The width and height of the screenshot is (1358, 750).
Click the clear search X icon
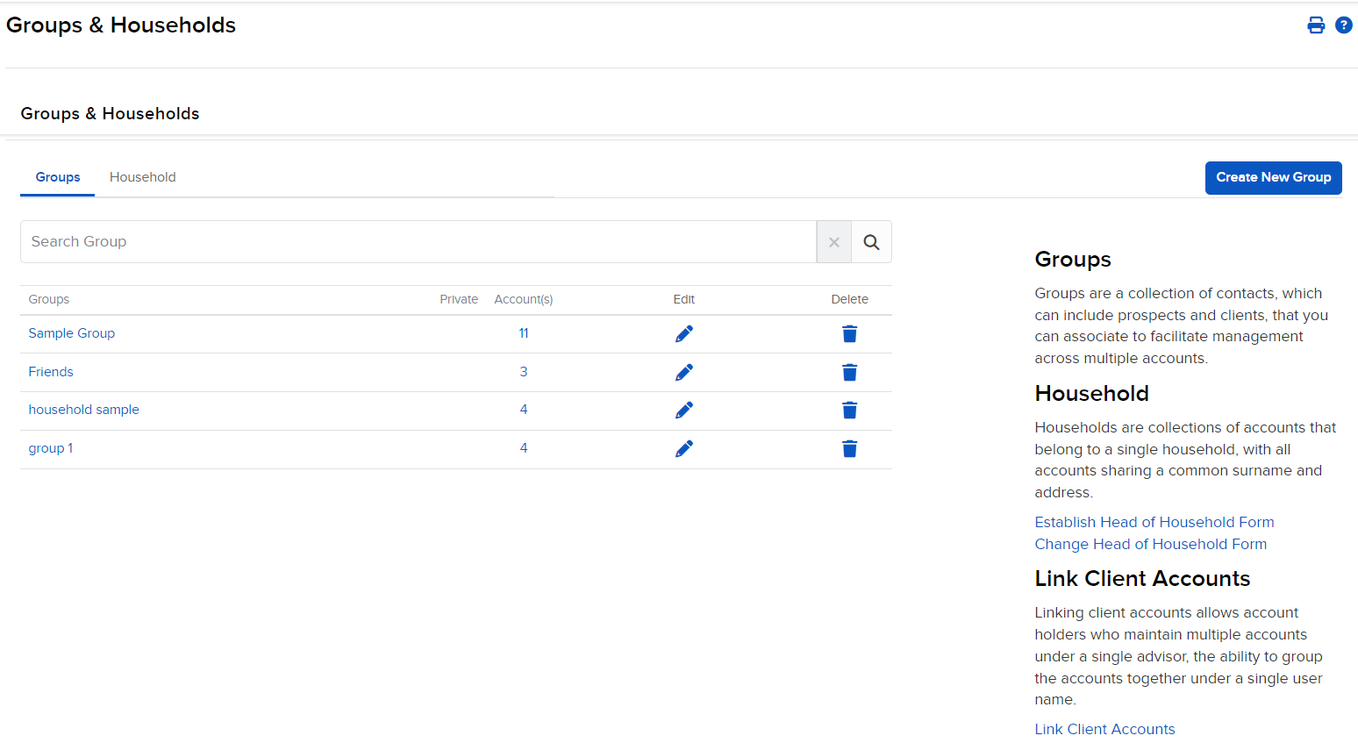833,241
